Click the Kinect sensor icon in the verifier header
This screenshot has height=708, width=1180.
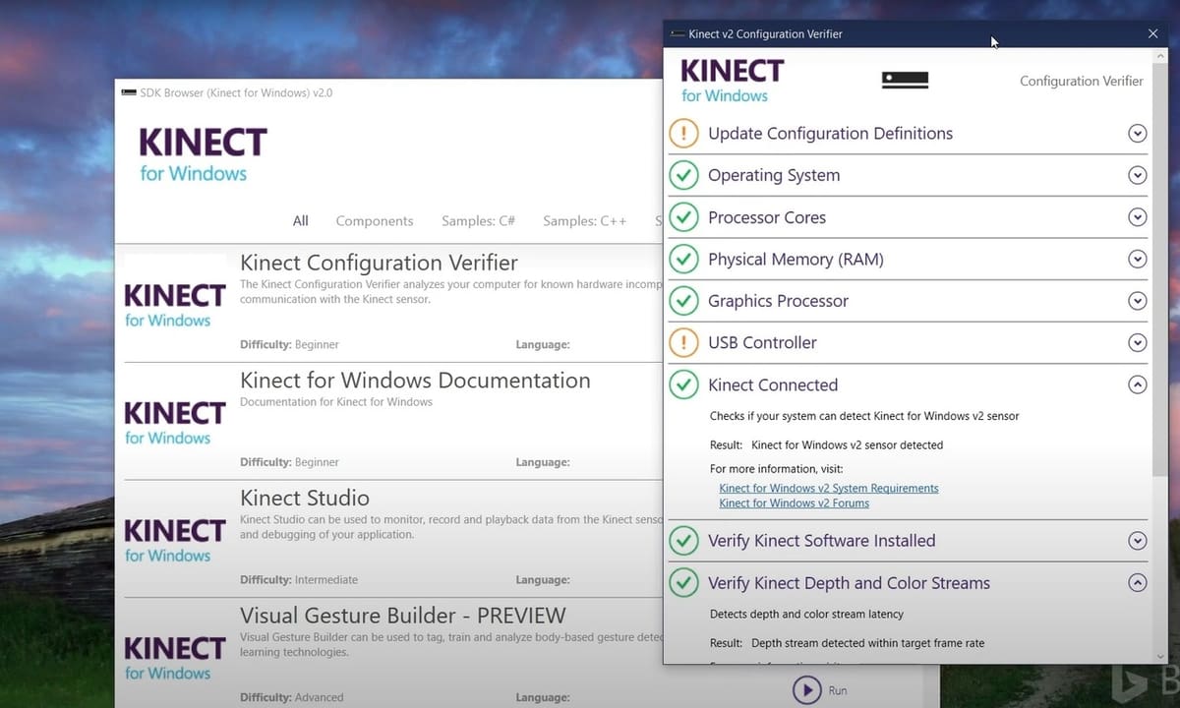pyautogui.click(x=904, y=80)
